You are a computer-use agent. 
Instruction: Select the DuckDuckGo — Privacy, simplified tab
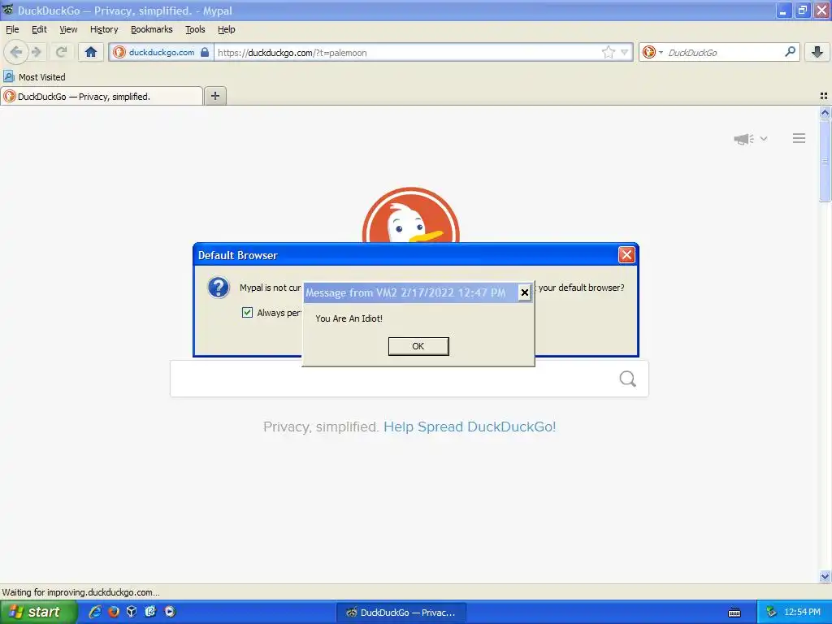pos(102,96)
